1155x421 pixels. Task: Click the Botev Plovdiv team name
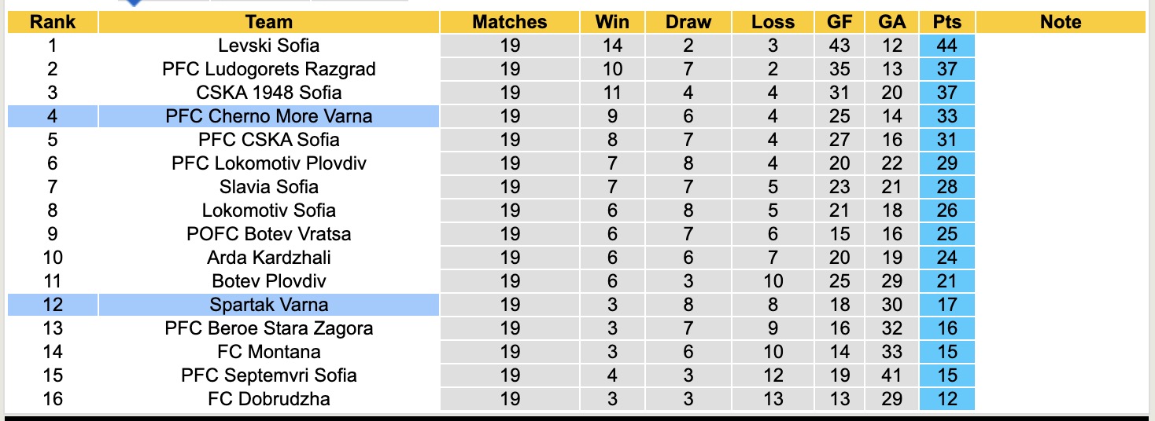(x=269, y=281)
